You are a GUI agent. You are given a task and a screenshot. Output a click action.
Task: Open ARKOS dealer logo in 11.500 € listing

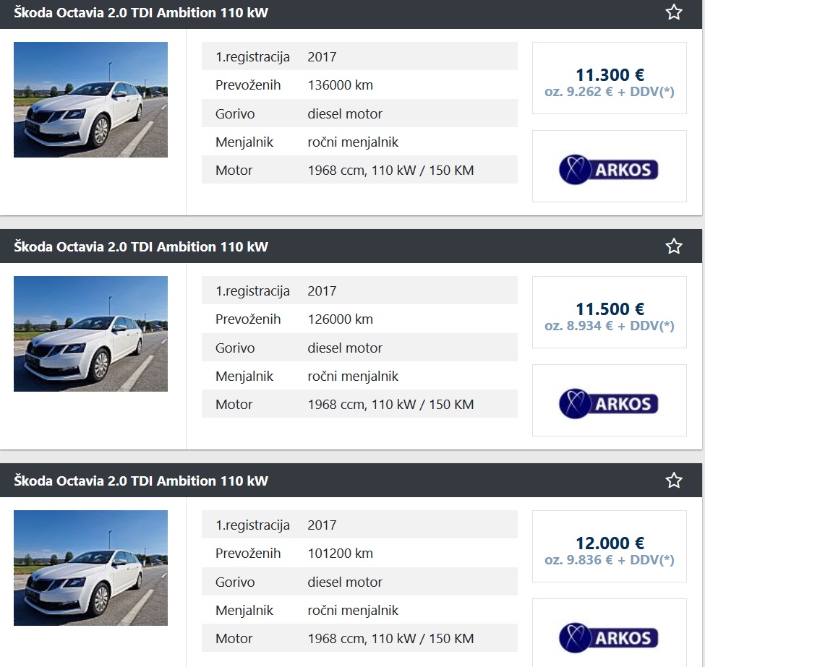pos(609,404)
